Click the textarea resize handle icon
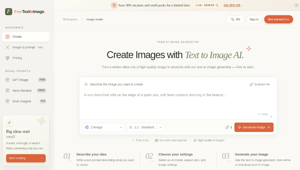The width and height of the screenshot is (300, 170). click(271, 117)
